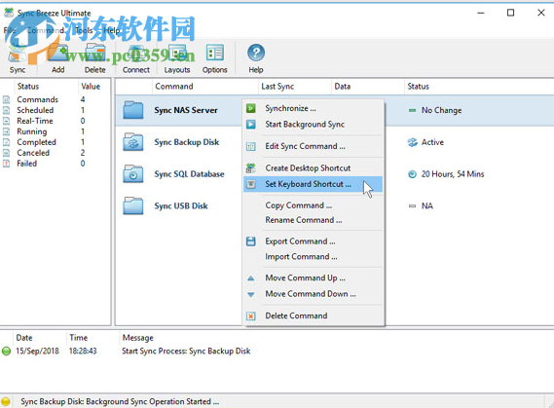Click the green Synchronize play icon
The image size is (554, 408).
click(251, 108)
